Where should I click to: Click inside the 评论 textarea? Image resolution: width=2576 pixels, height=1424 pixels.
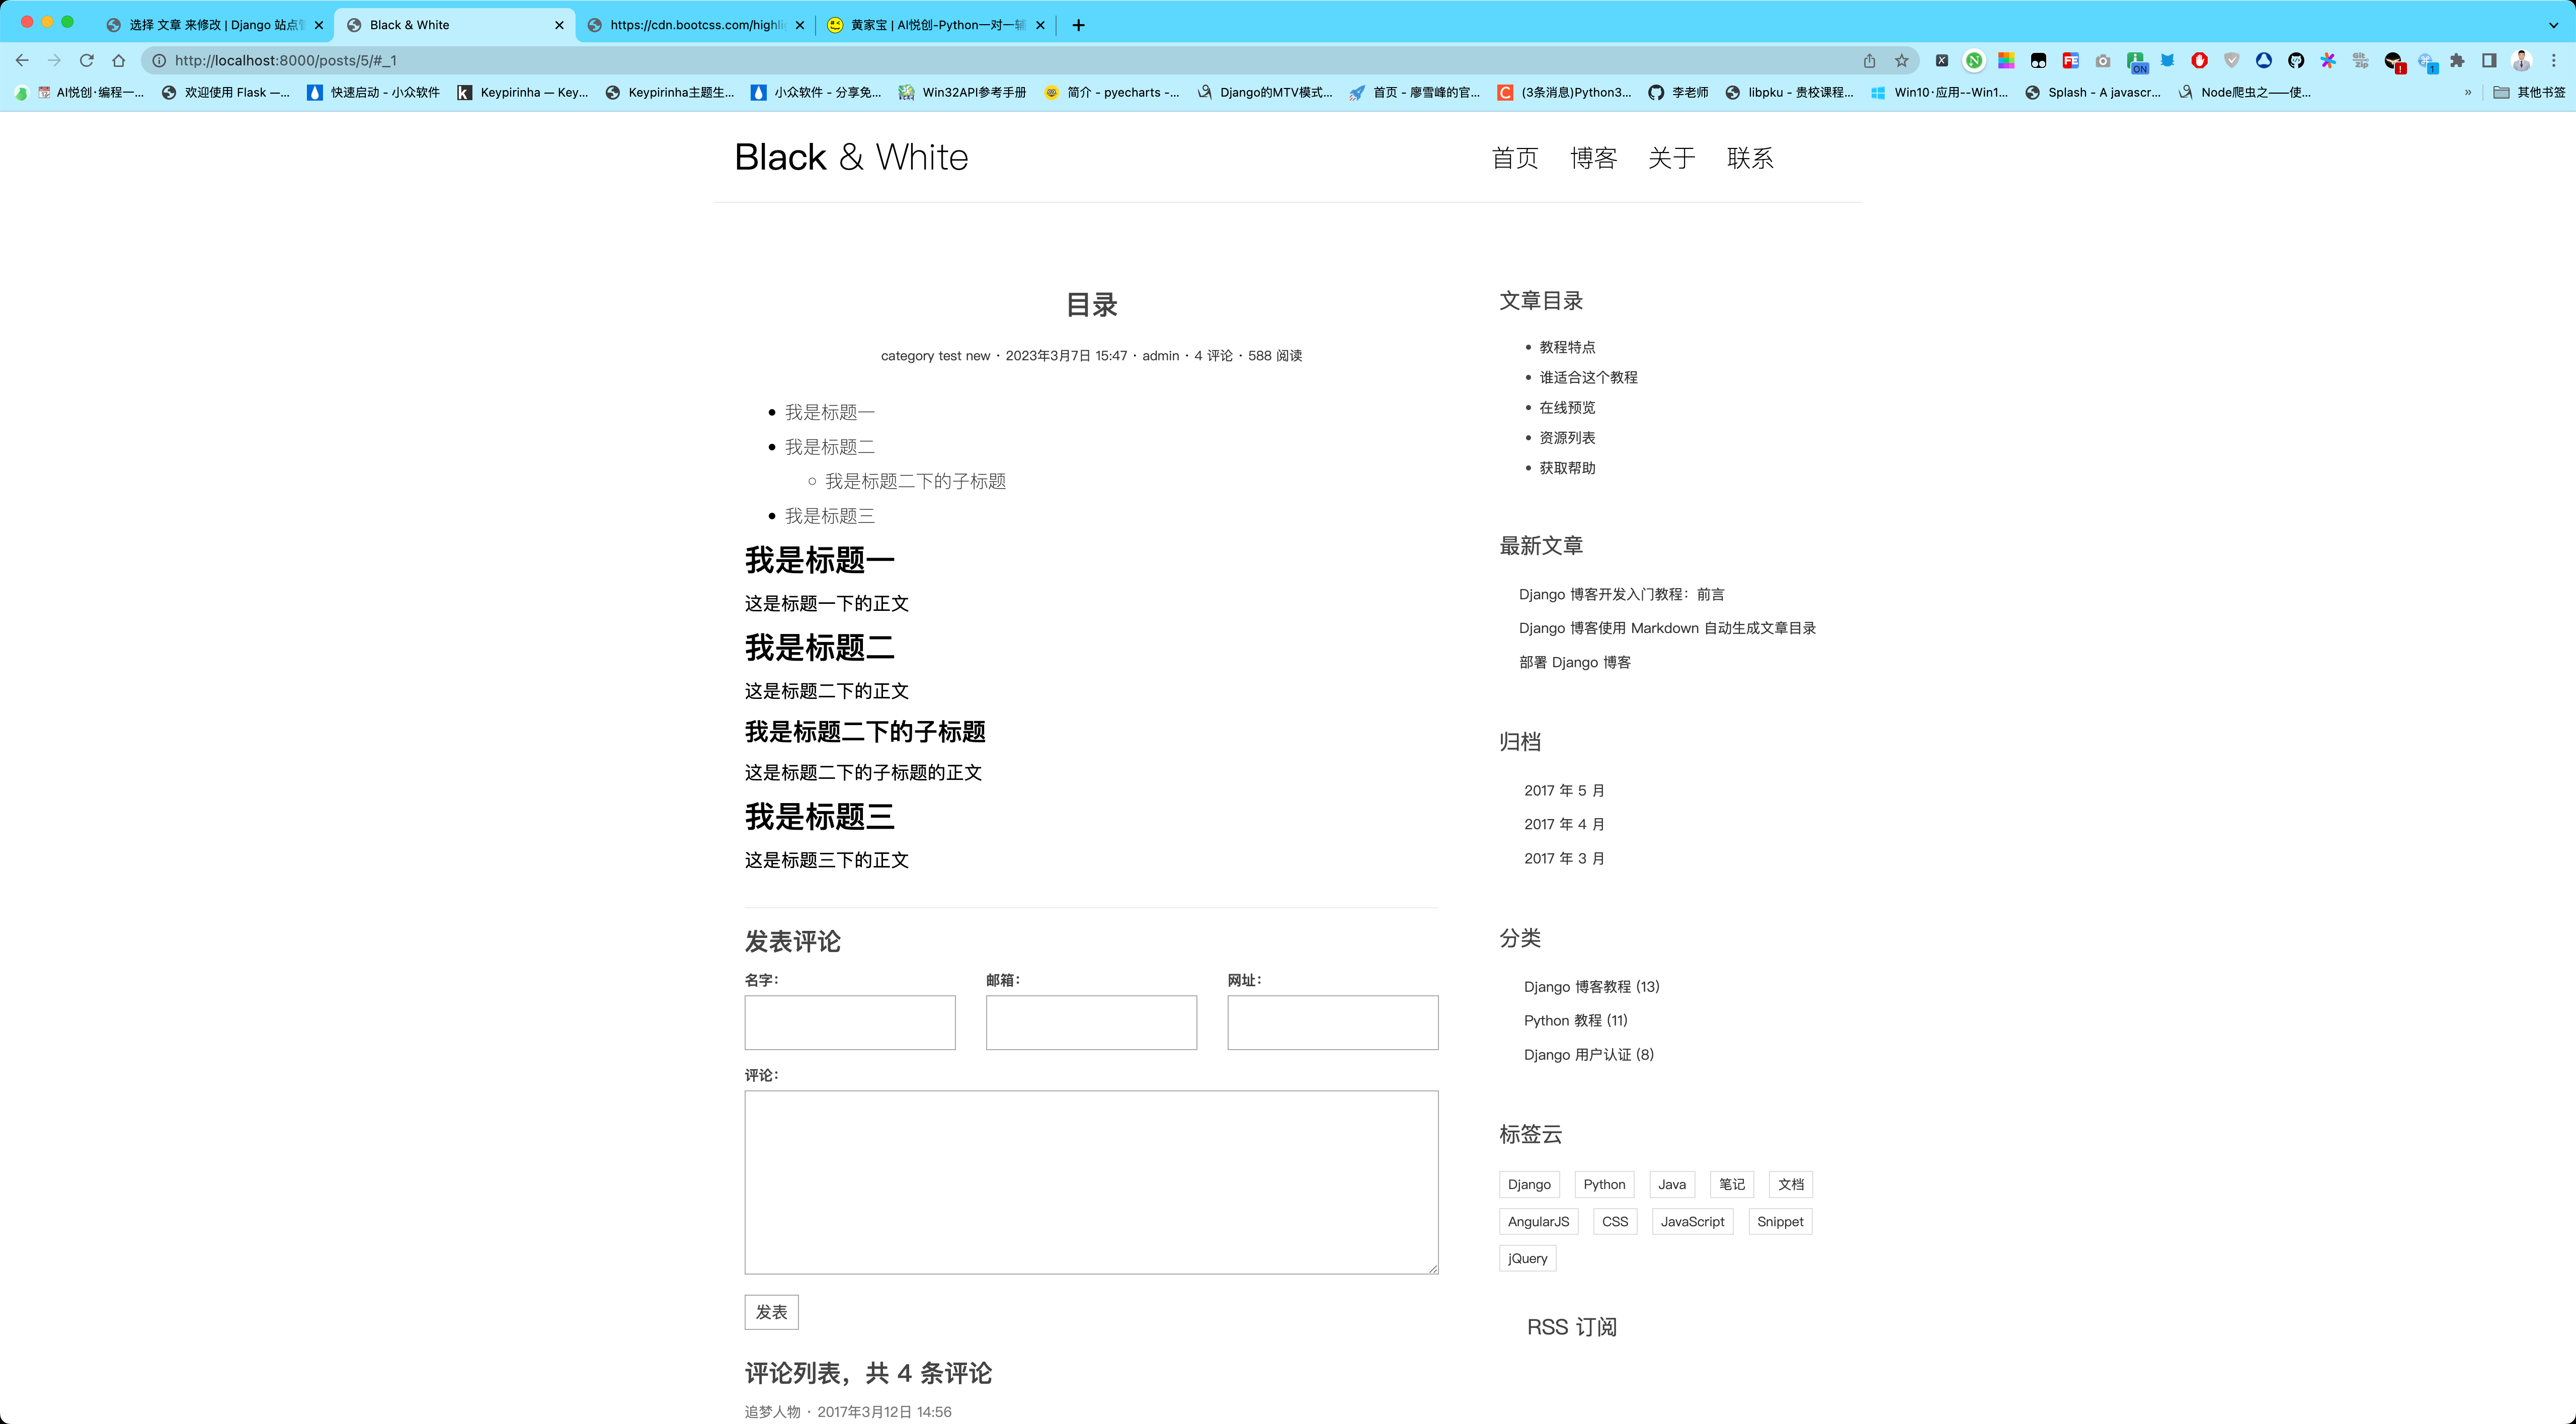1091,1182
